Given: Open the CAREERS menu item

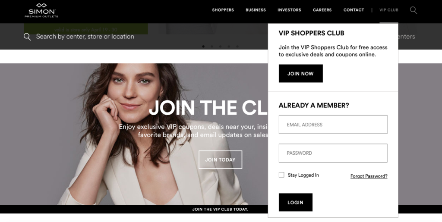Looking at the screenshot, I should [x=322, y=10].
